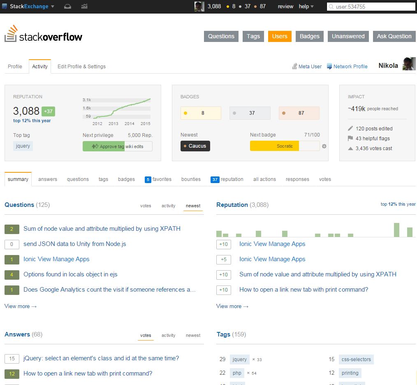Click the silver badge count box
The image size is (417, 385).
(250, 113)
